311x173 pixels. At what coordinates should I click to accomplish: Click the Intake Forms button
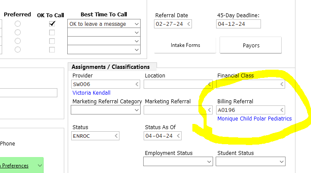(185, 45)
